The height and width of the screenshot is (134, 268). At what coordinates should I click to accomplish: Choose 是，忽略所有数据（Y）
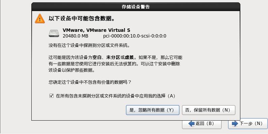pyautogui.click(x=153, y=110)
